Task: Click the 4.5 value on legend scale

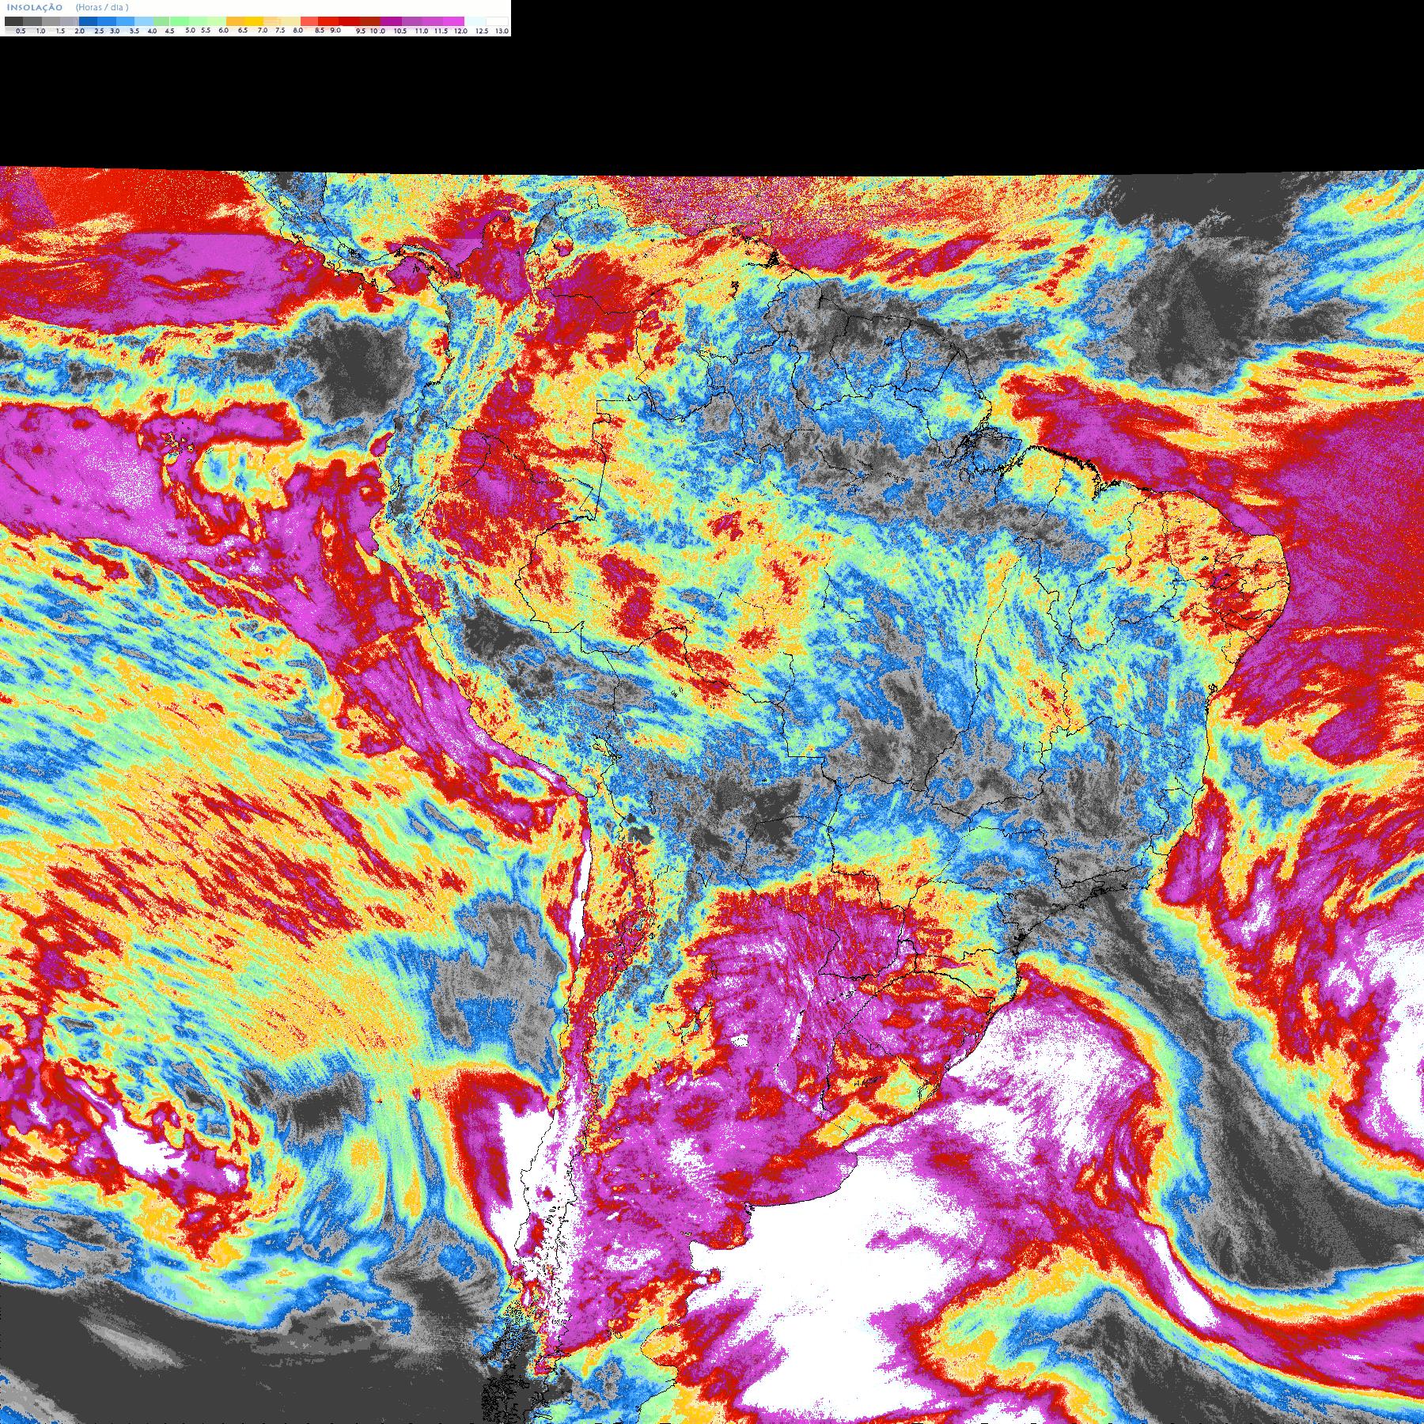Action: click(x=169, y=31)
